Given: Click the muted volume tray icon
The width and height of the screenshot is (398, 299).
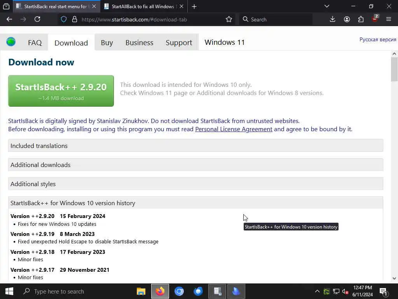Looking at the screenshot, I should pyautogui.click(x=345, y=291).
